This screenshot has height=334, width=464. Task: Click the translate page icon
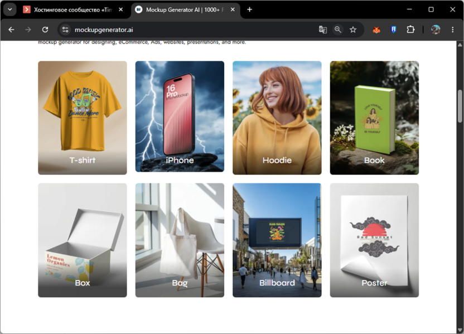[322, 30]
